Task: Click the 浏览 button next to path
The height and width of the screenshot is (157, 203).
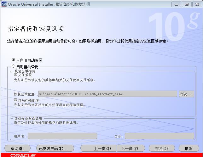Action: [x=187, y=94]
